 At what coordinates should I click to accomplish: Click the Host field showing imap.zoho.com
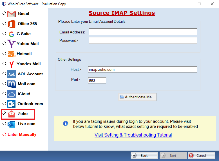[x=143, y=69]
